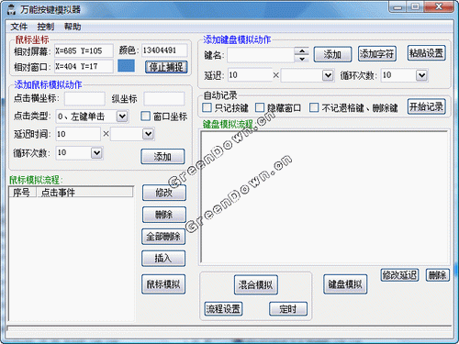Screen dimensions: 459x344
Task: Click the 修改延迟 button
Action: pyautogui.click(x=399, y=275)
